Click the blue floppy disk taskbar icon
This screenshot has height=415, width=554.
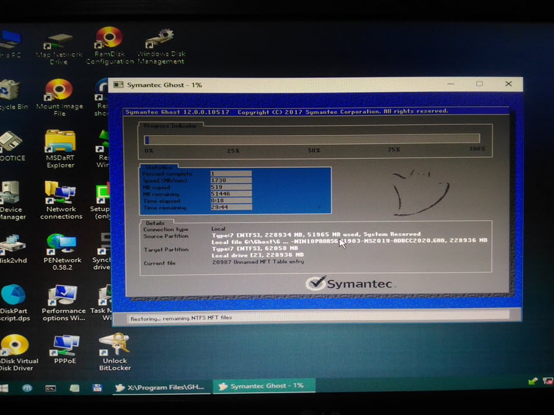[97, 388]
